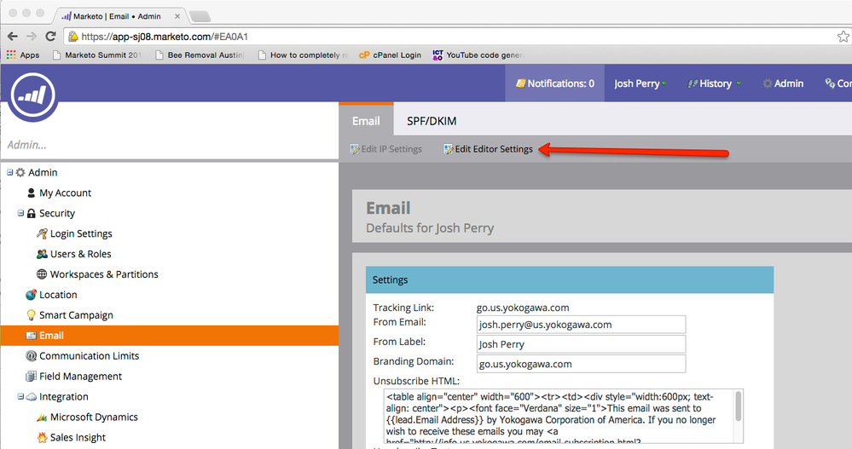
Task: Select Location in the tree
Action: (58, 295)
